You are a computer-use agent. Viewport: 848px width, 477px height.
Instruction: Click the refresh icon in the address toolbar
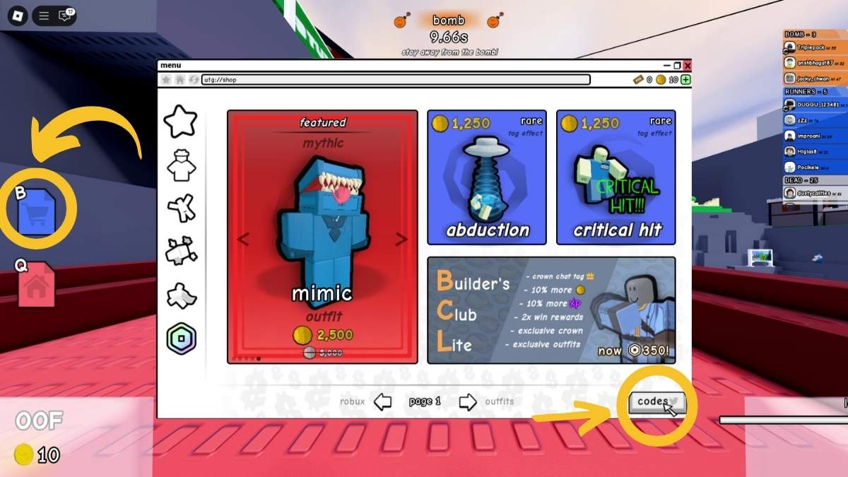193,80
